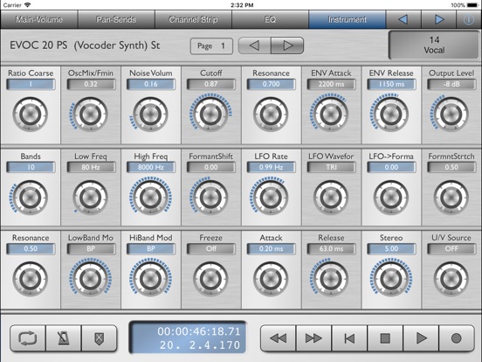Click the Low Freq knob

coord(91,198)
